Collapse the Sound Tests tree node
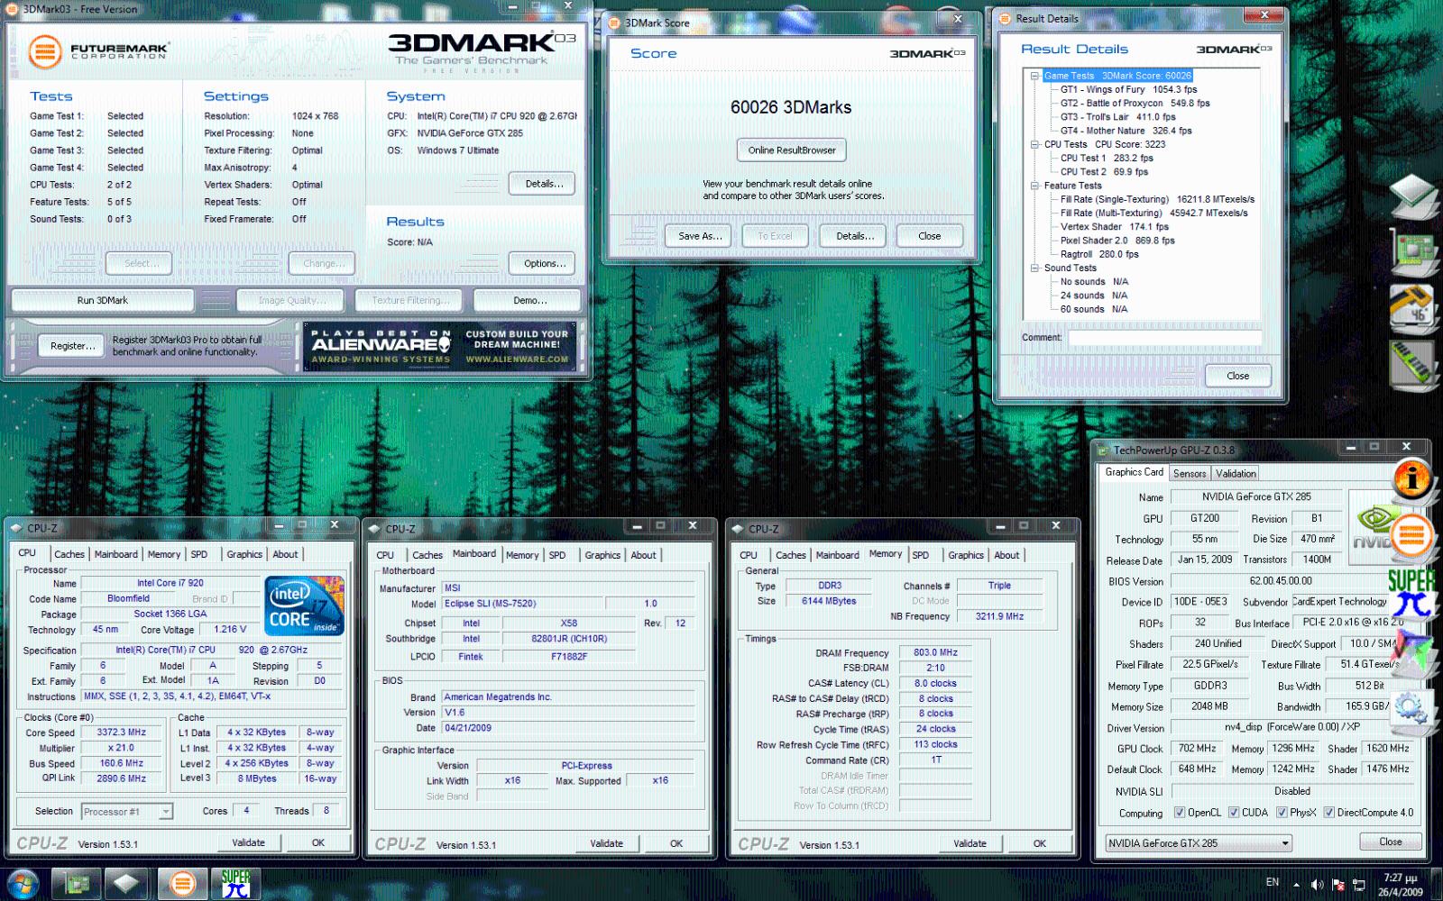 coord(1034,268)
